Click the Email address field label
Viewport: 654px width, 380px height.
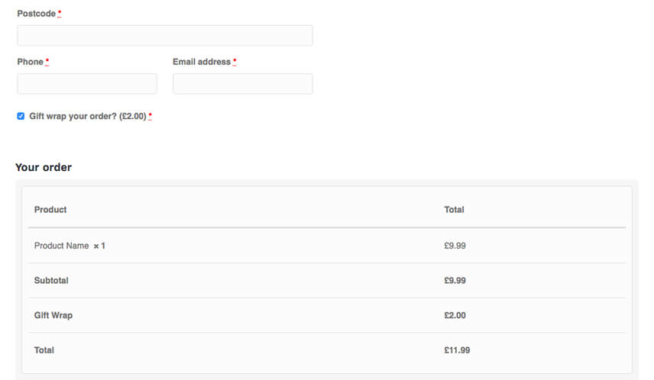pyautogui.click(x=202, y=62)
